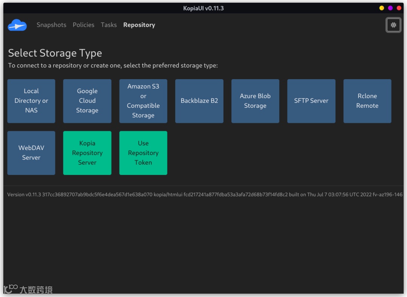Click the Kopia cloud logo icon
Viewport: 407px width, 297px height.
tap(17, 25)
